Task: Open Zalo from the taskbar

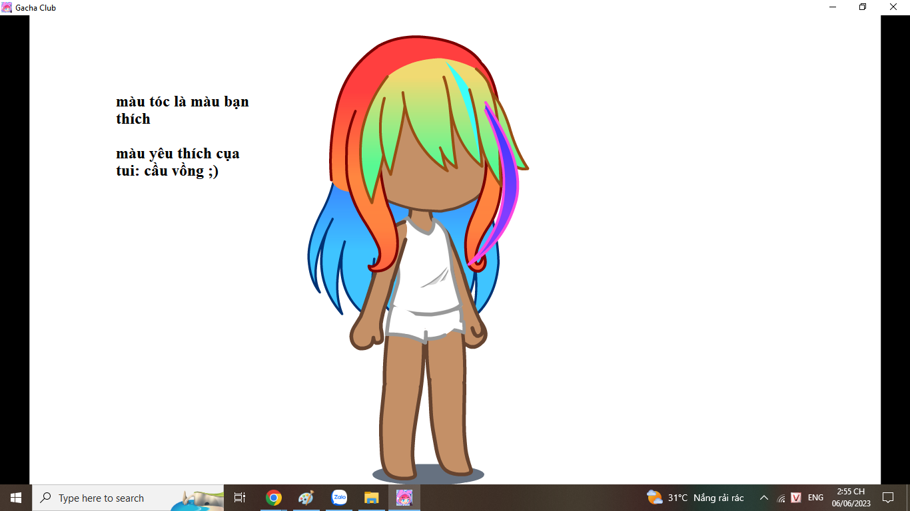Action: (x=339, y=498)
